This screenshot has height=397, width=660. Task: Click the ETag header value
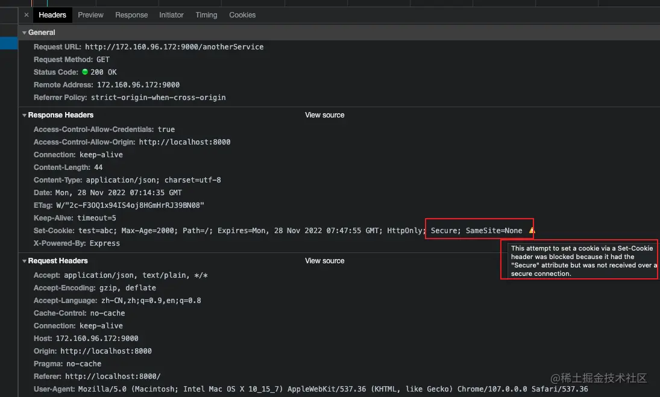point(130,205)
